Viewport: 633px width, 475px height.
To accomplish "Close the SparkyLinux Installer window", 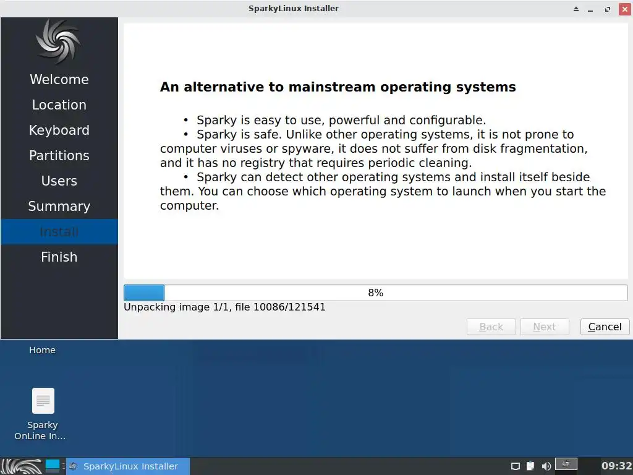I will 625,9.
